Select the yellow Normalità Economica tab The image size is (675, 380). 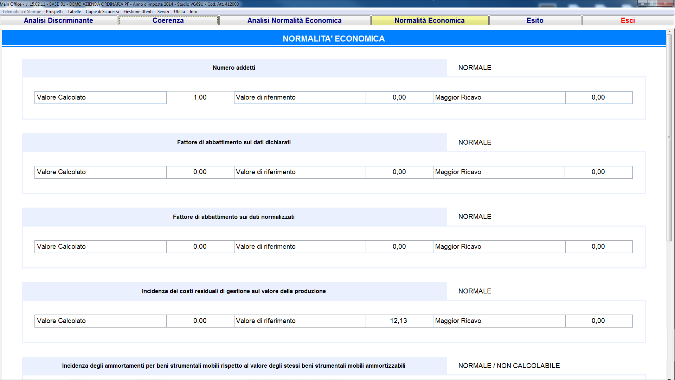tap(430, 20)
